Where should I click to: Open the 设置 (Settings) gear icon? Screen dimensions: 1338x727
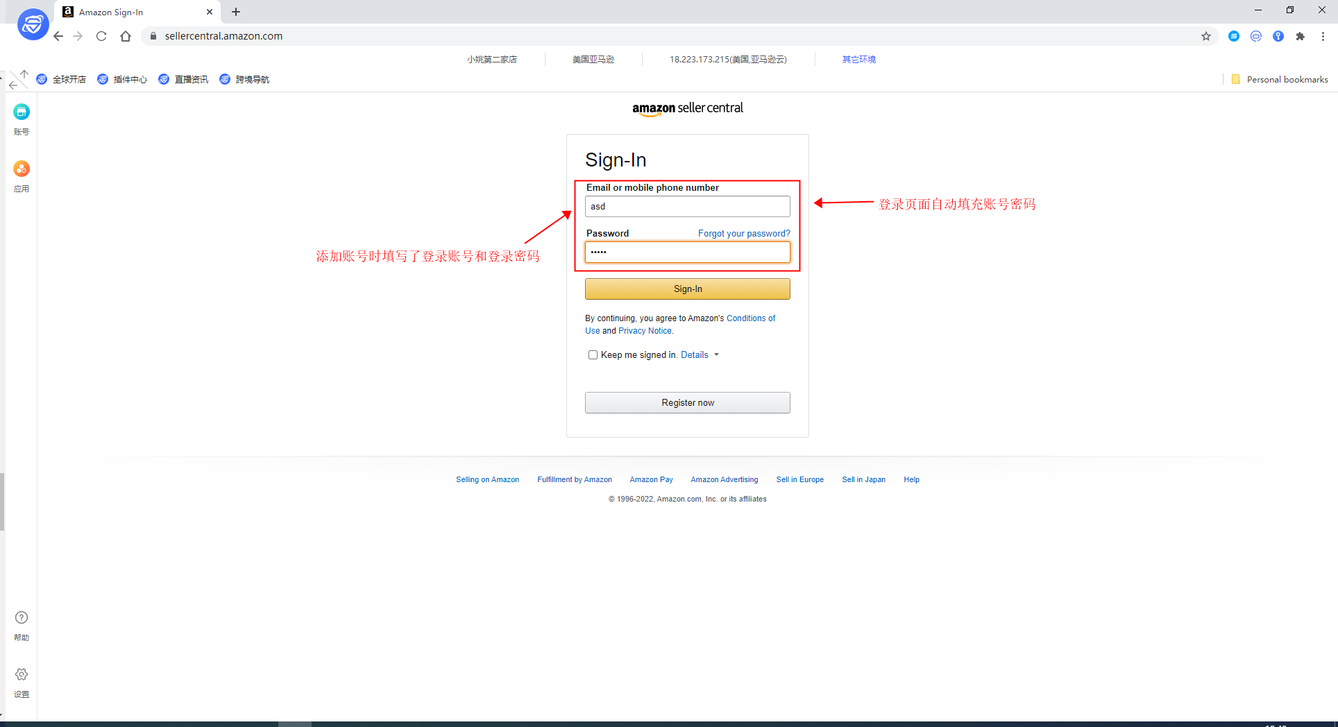pyautogui.click(x=22, y=675)
